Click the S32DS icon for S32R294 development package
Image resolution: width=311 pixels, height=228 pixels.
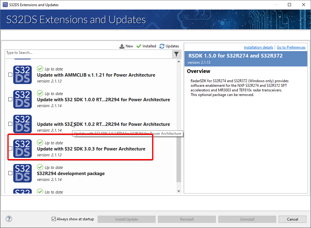click(22, 173)
